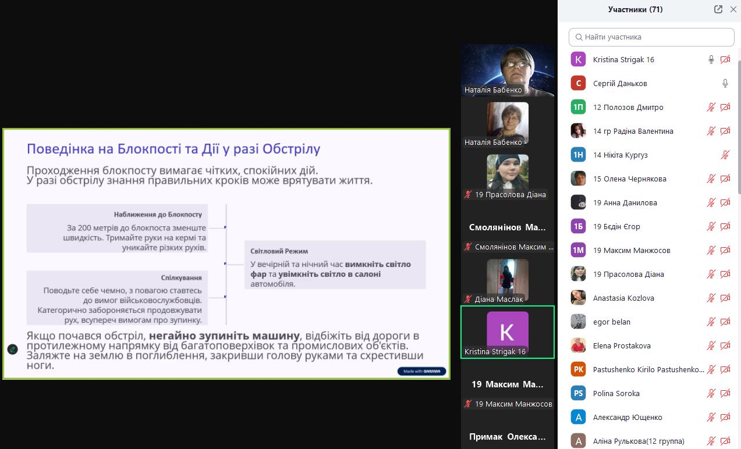Viewport: 741px width, 449px height.
Task: Pop out the participants panel
Action: coord(718,9)
